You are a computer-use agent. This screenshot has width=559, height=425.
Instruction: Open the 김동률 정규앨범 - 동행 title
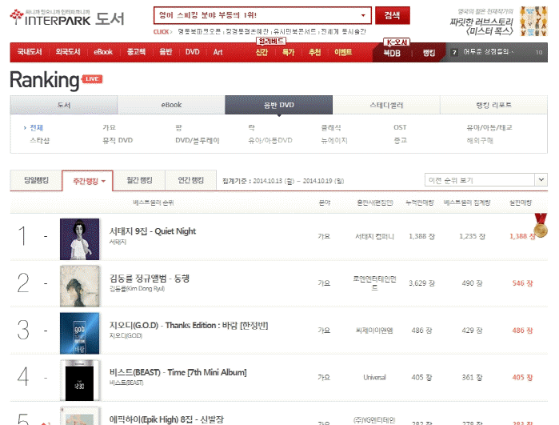point(149,279)
